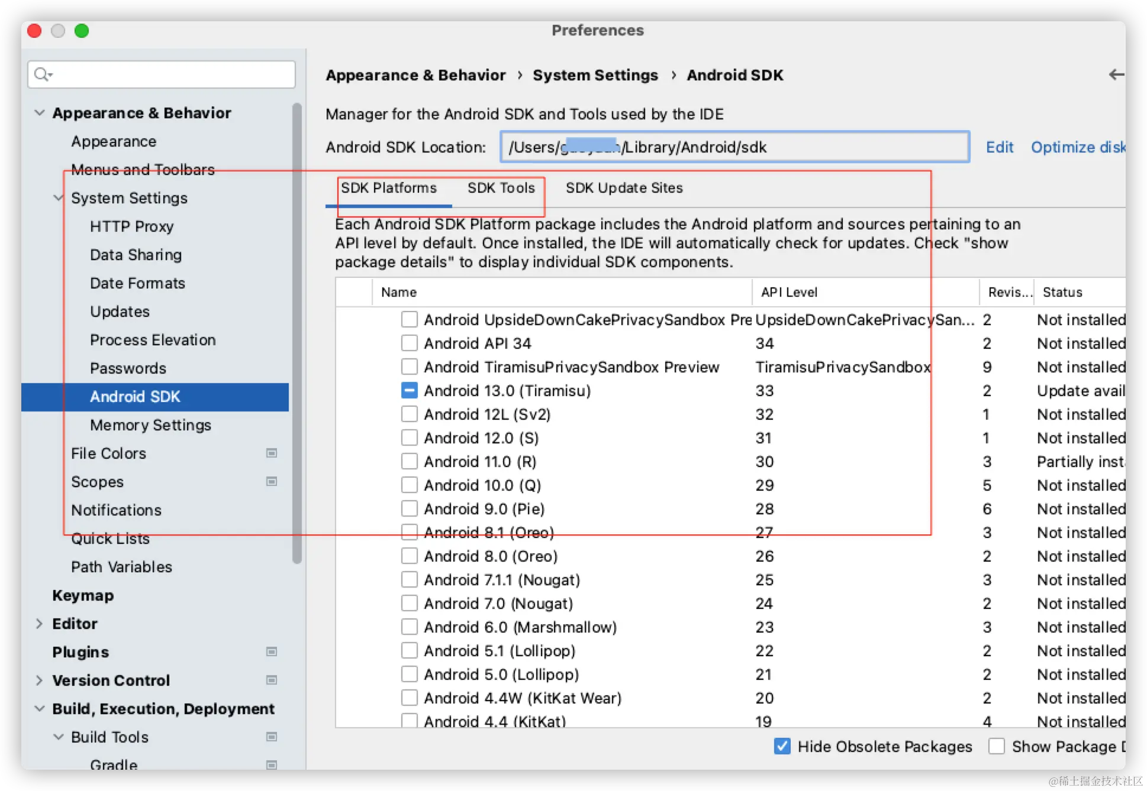Check the Android 10.0 (Q) checkbox
Image resolution: width=1147 pixels, height=791 pixels.
409,485
